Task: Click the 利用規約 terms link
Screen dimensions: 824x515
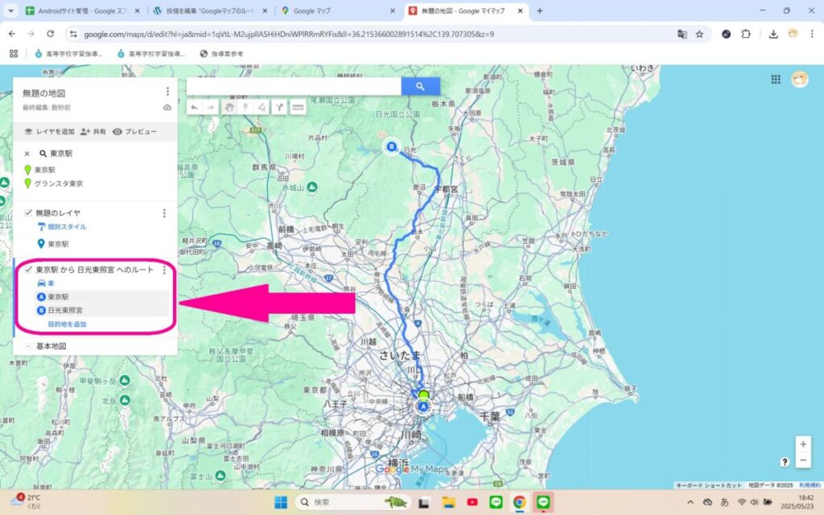Action: pyautogui.click(x=810, y=485)
